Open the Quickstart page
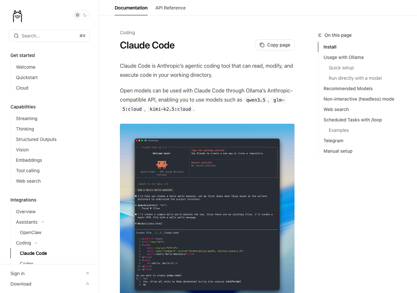 click(27, 77)
